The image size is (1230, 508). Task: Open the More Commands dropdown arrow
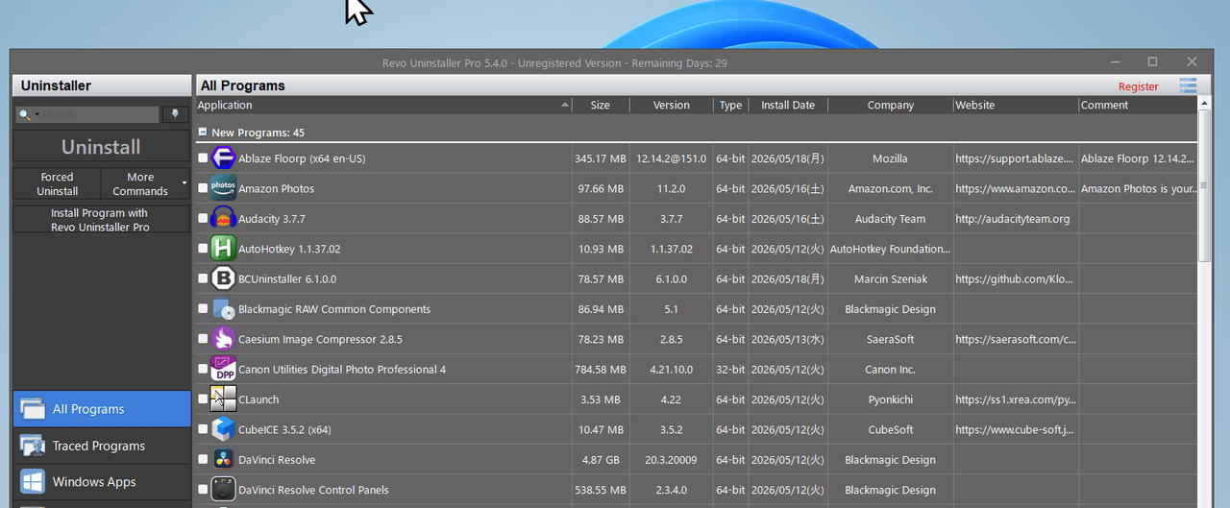pyautogui.click(x=184, y=182)
